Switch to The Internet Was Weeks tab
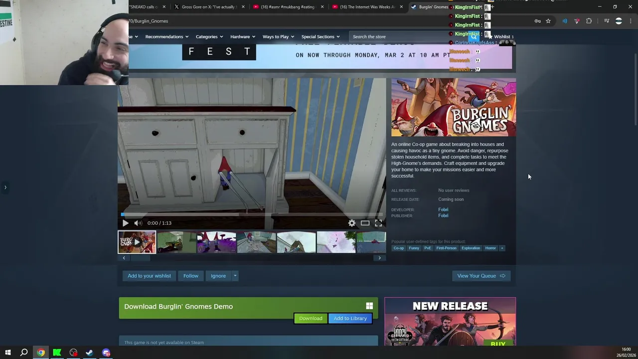Screen dimensions: 638x359 pos(367,7)
